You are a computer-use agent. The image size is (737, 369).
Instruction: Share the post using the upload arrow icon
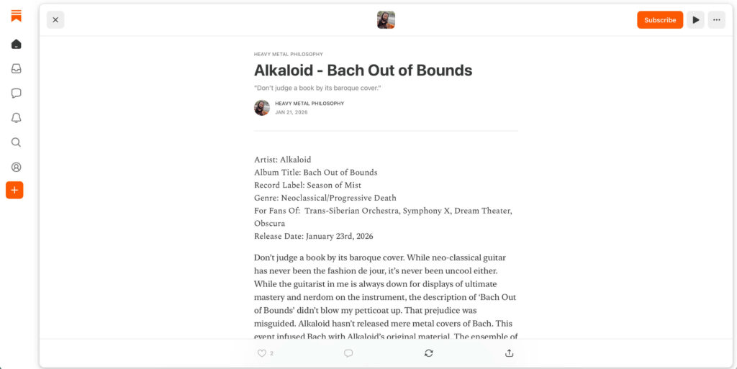point(509,353)
